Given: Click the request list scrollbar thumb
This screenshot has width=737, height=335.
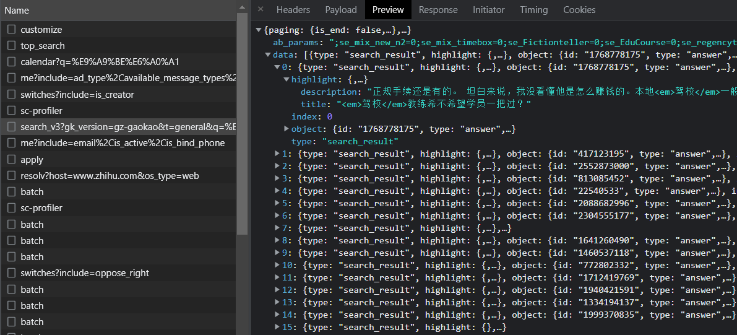Looking at the screenshot, I should point(242,123).
